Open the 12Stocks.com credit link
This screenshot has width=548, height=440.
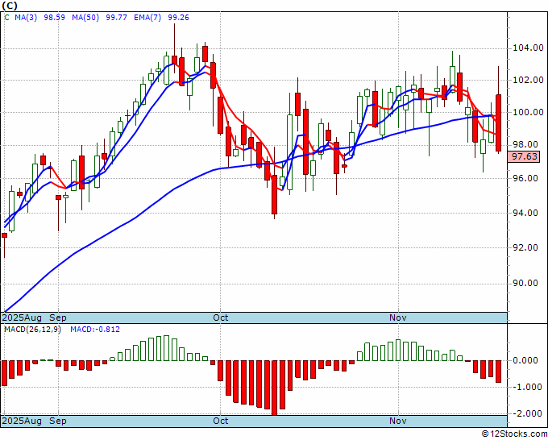tap(514, 434)
